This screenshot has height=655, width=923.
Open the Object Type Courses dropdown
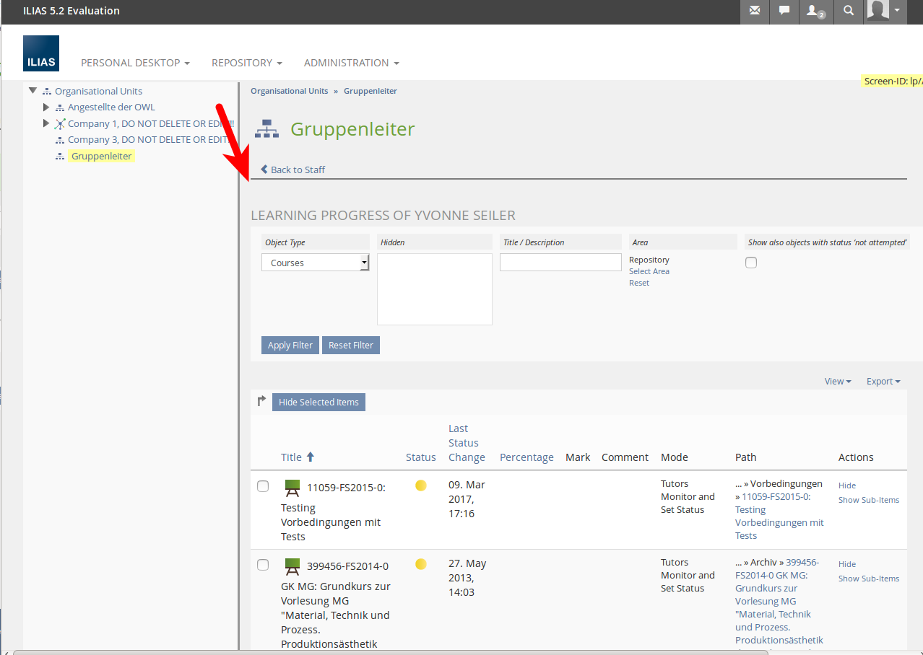(316, 263)
